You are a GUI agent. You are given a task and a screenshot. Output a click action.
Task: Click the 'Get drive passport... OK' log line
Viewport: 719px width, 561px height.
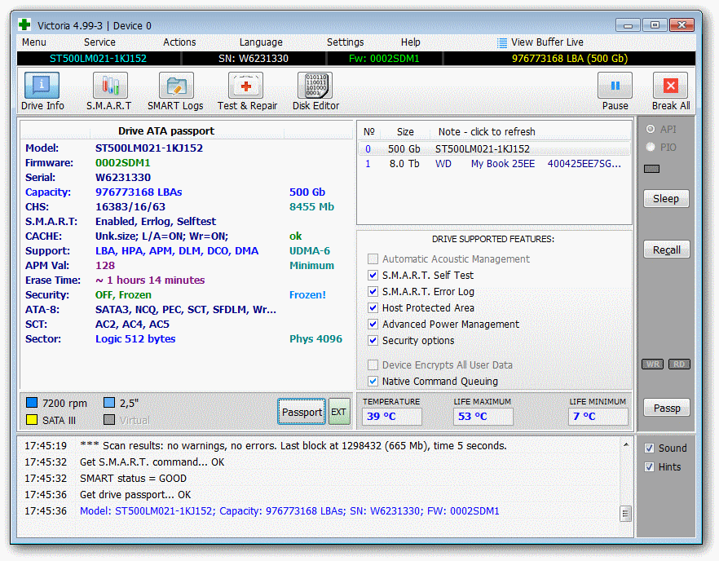[135, 495]
